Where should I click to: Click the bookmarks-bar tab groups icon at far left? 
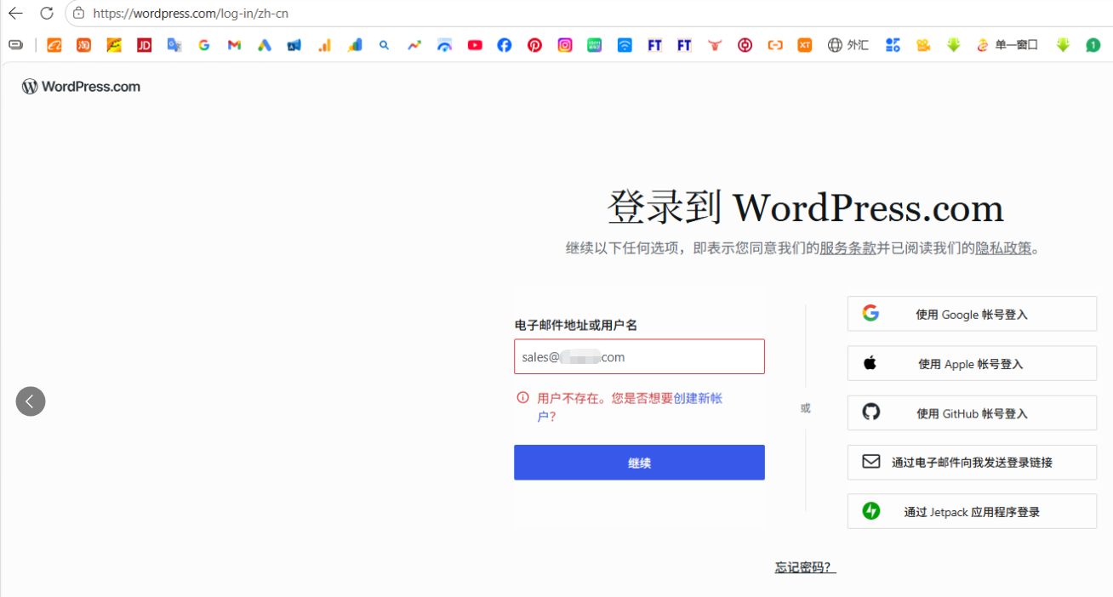15,45
